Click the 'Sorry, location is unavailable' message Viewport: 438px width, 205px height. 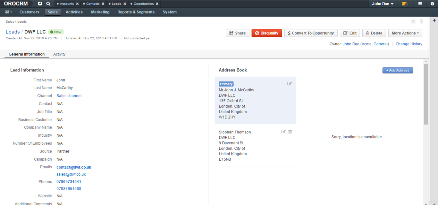(357, 137)
